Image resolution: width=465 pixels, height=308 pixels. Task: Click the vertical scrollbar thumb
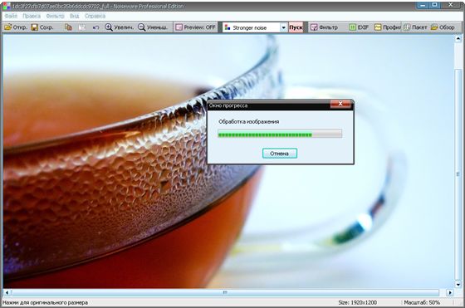pyautogui.click(x=458, y=174)
